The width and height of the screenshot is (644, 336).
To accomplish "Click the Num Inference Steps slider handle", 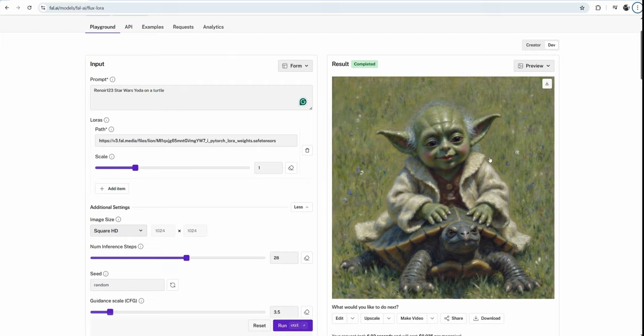I will coord(187,258).
